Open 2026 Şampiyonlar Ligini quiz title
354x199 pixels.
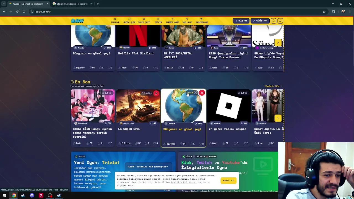pyautogui.click(x=228, y=55)
